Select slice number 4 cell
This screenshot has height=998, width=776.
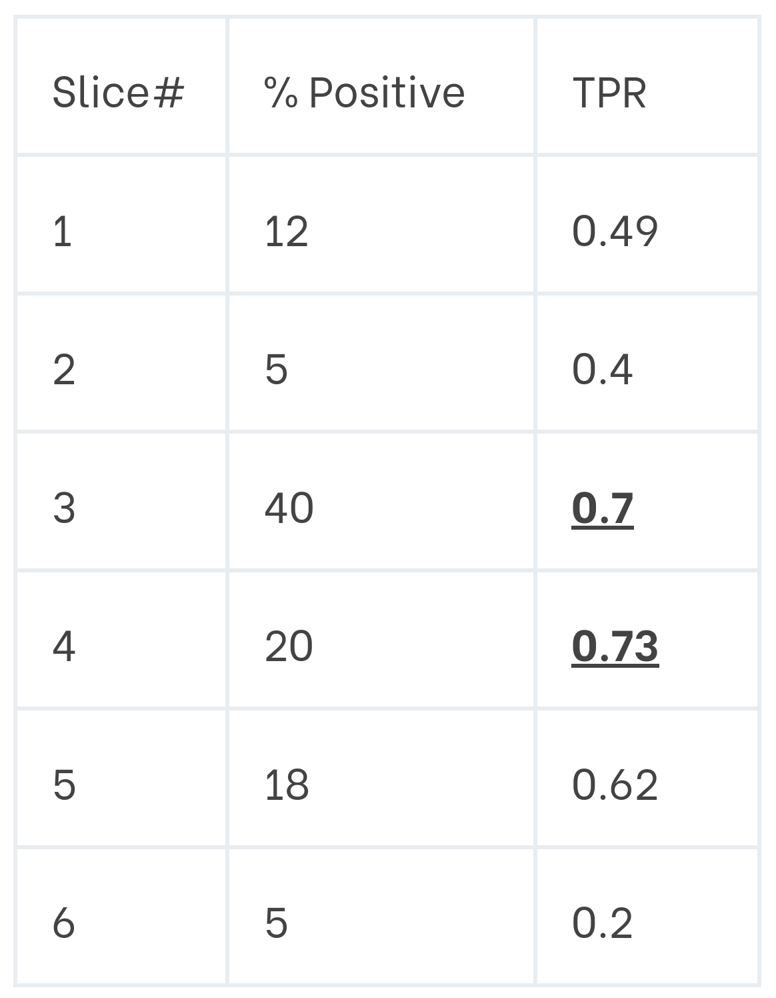pos(63,646)
